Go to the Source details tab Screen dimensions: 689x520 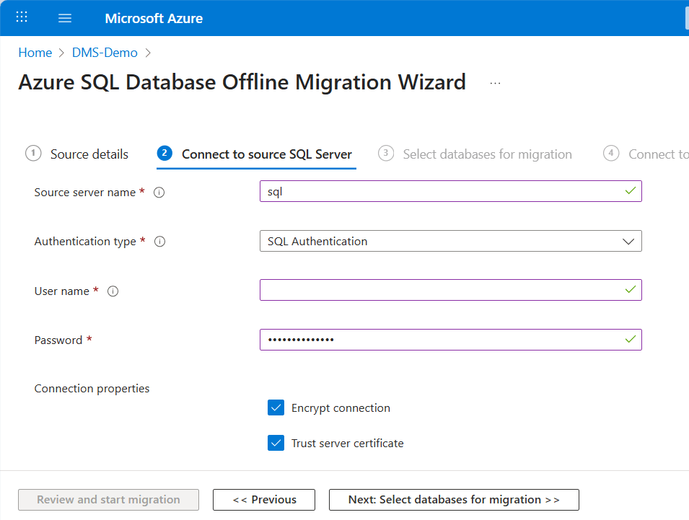(89, 154)
